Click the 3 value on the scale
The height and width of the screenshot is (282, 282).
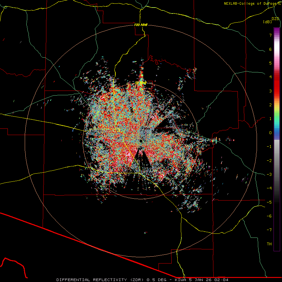(x=270, y=91)
